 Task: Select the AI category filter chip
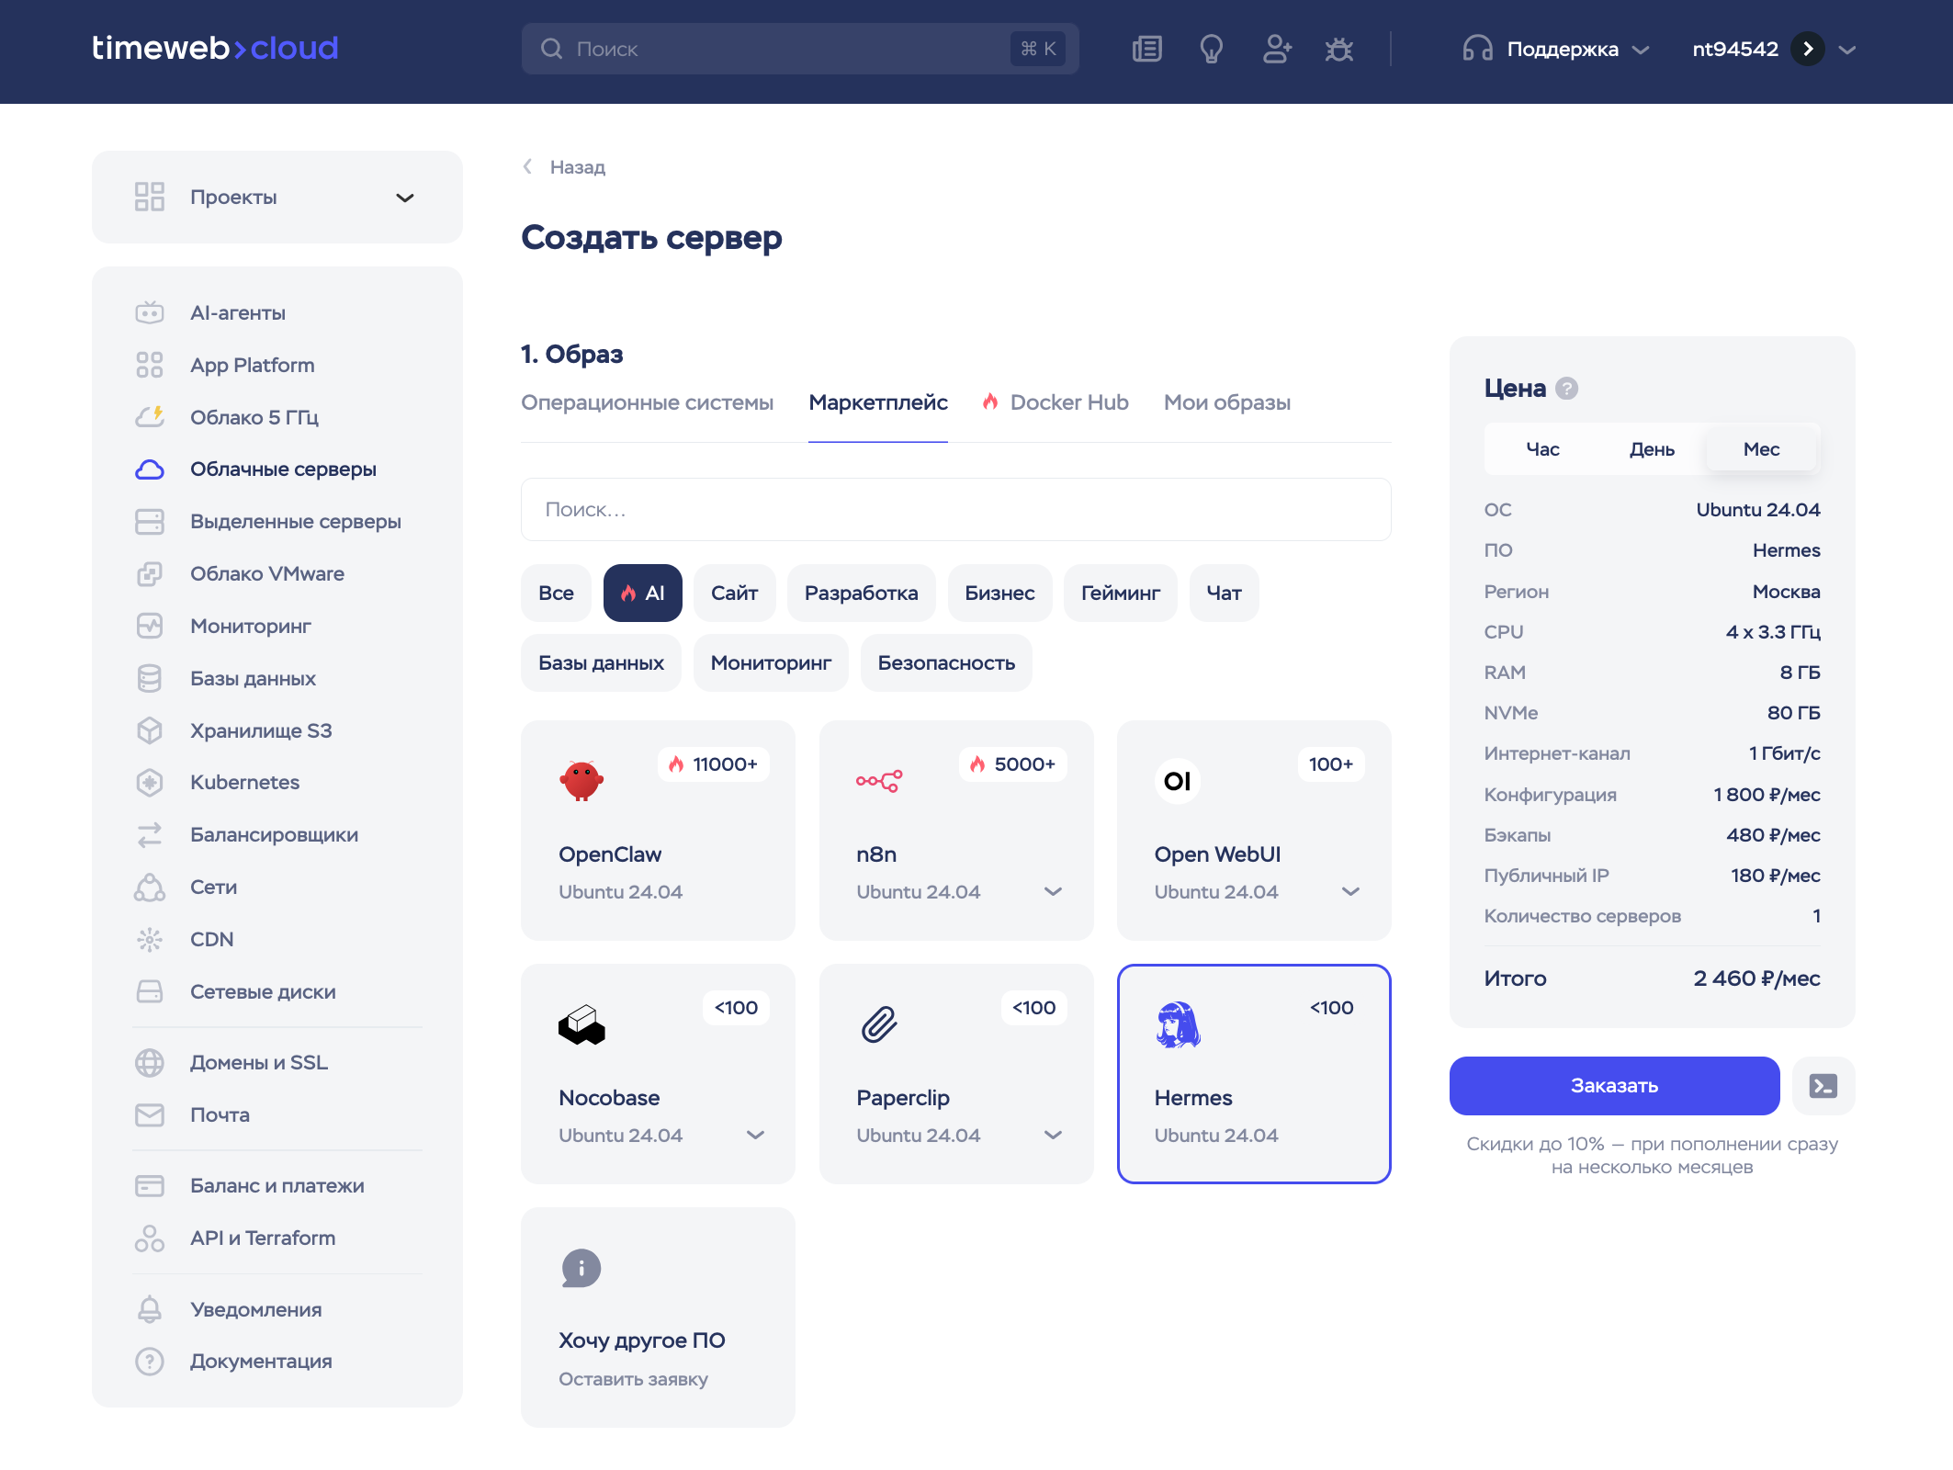[642, 594]
